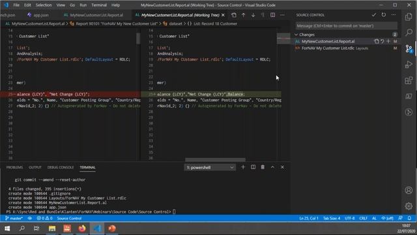The width and height of the screenshot is (417, 235).
Task: Switch to the PROBLEMS panel tab
Action: [x=14, y=167]
